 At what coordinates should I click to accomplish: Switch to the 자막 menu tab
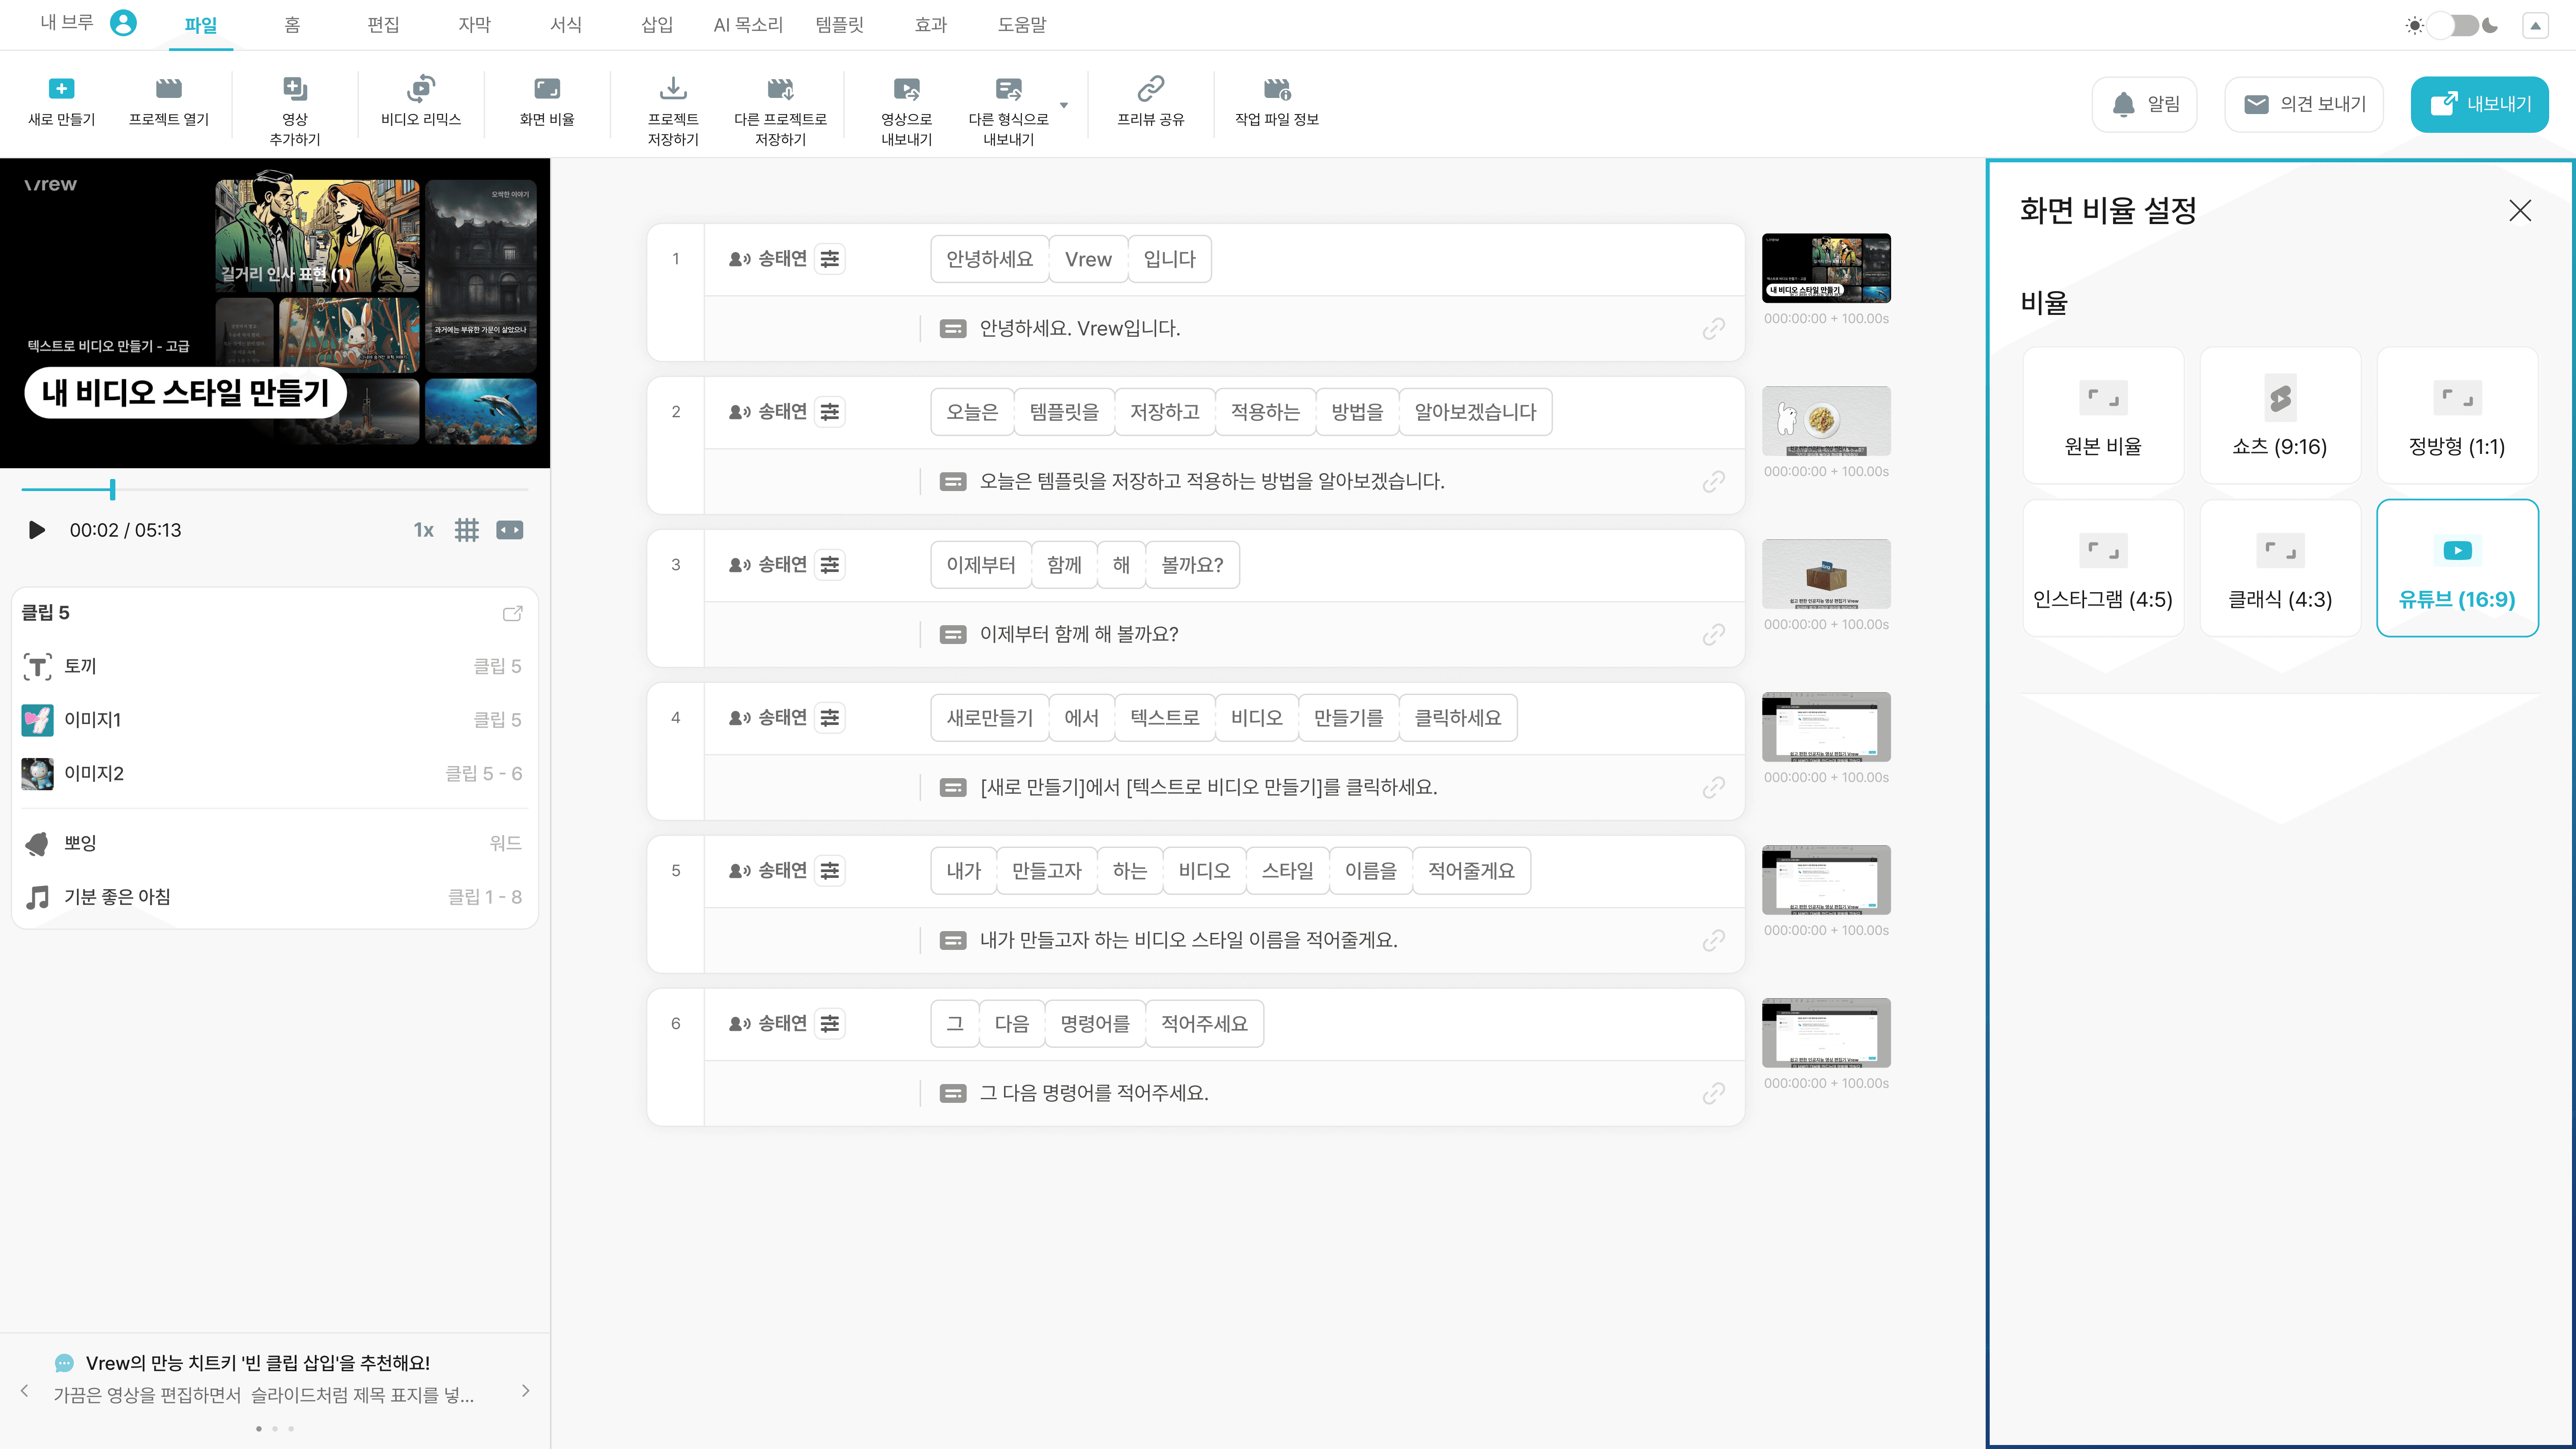click(x=474, y=25)
